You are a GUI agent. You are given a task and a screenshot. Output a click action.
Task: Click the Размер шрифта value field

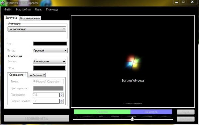pyautogui.click(x=46, y=101)
